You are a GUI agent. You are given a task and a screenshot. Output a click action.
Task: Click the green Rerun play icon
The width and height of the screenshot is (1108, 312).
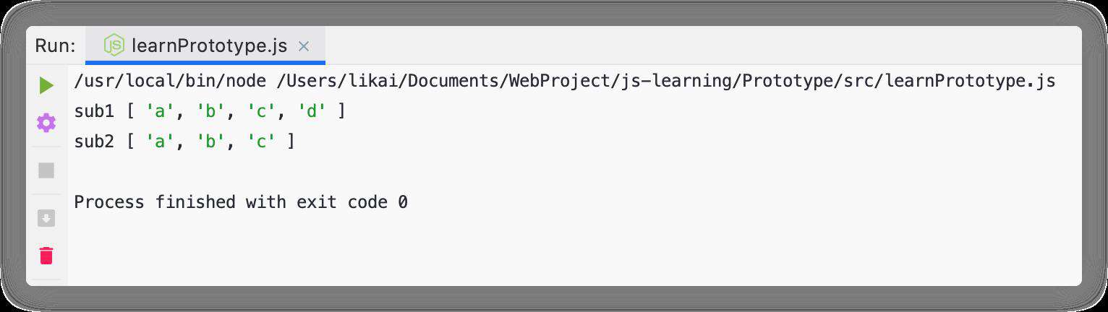pos(46,85)
